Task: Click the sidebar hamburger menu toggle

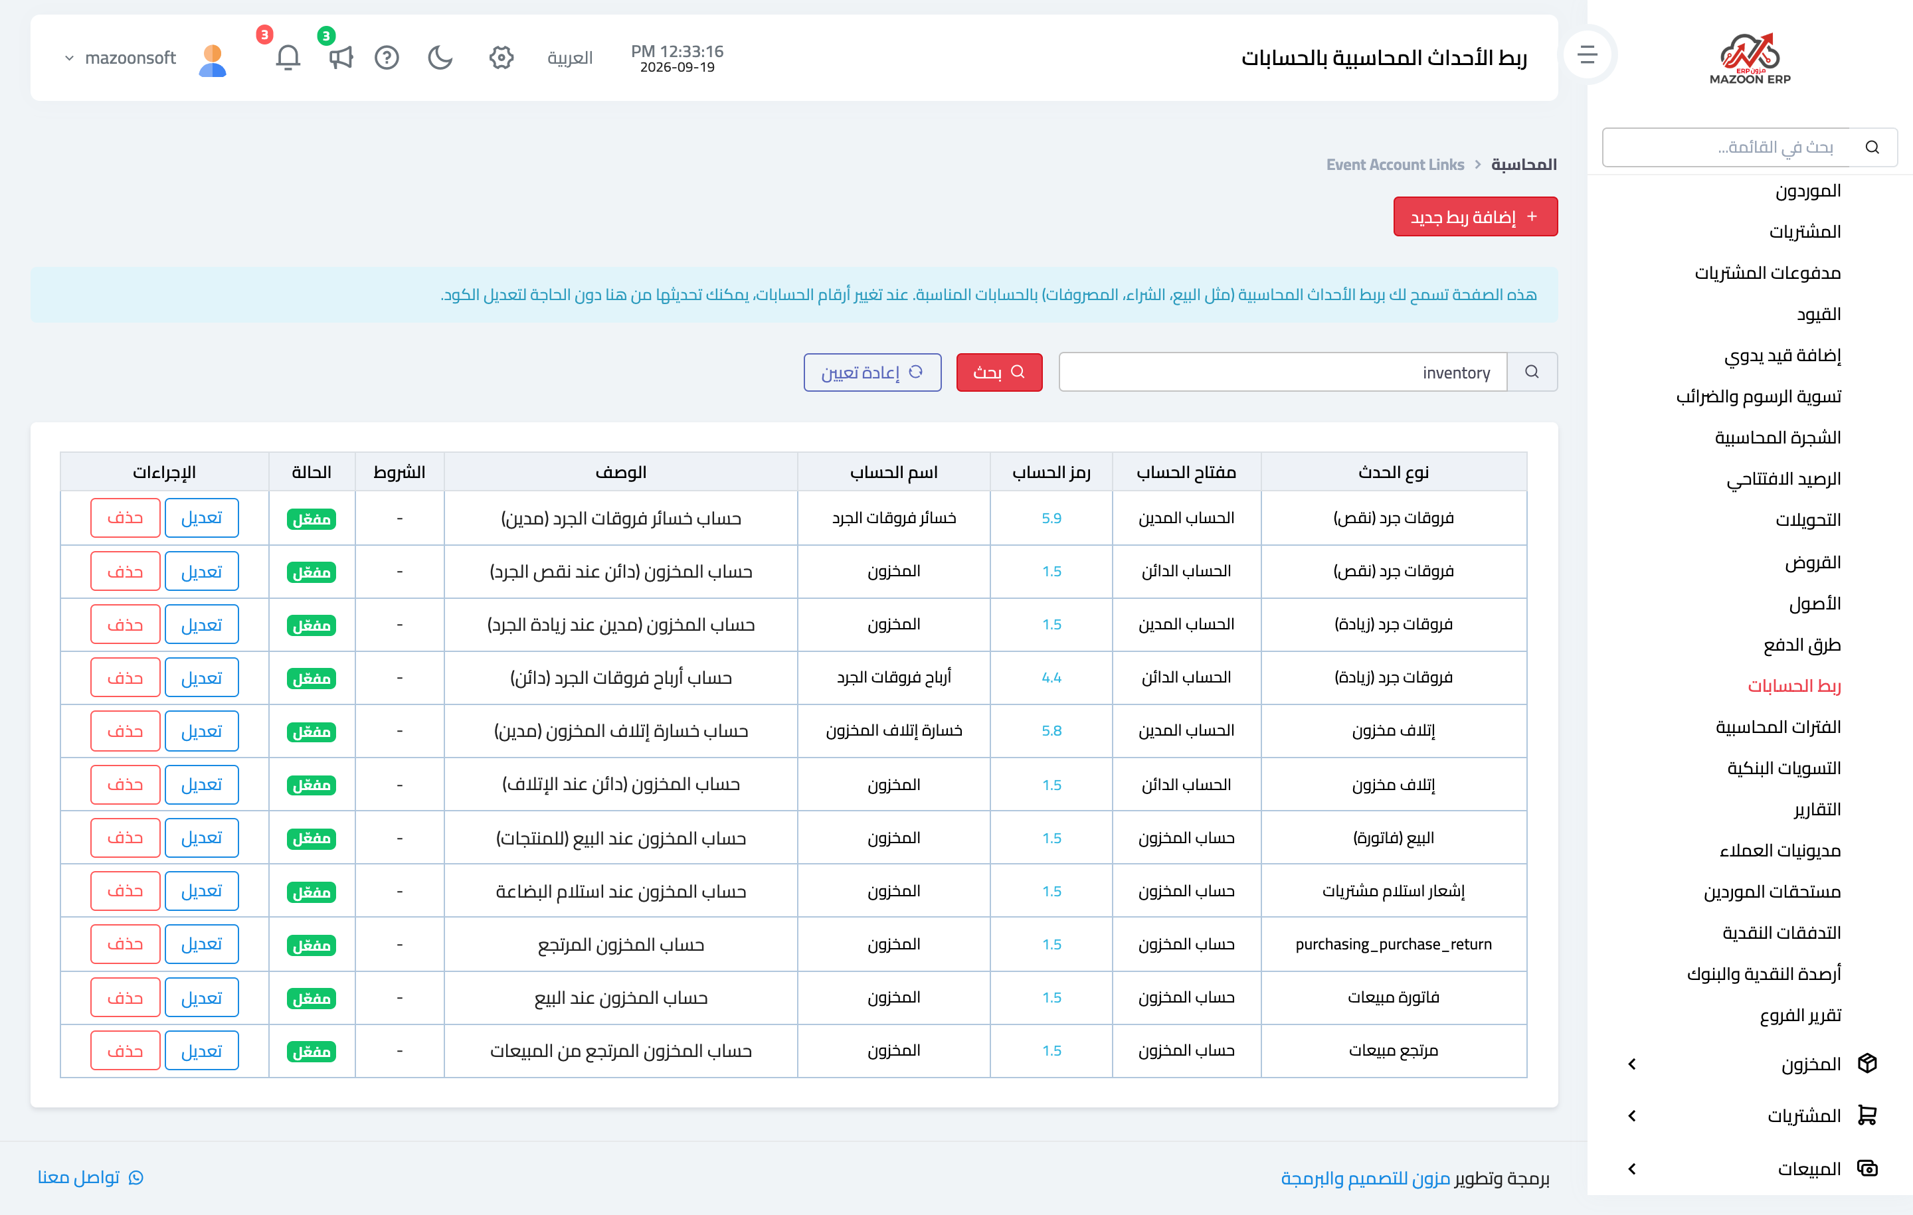Action: pos(1588,55)
